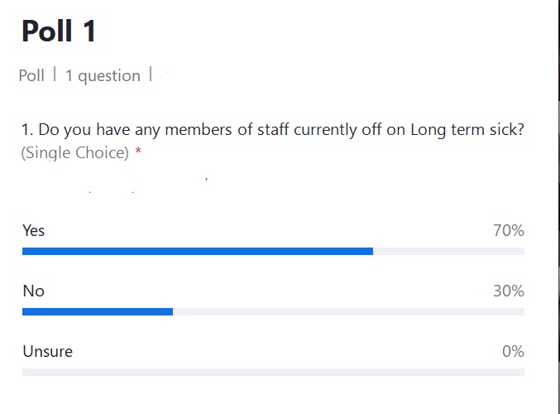Click the blue filled Yes progress bar
The height and width of the screenshot is (414, 560).
tap(198, 252)
